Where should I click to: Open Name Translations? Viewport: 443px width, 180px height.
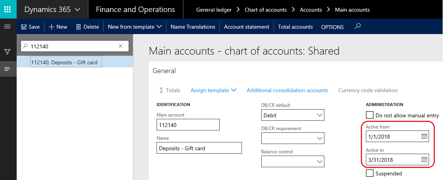(x=193, y=27)
